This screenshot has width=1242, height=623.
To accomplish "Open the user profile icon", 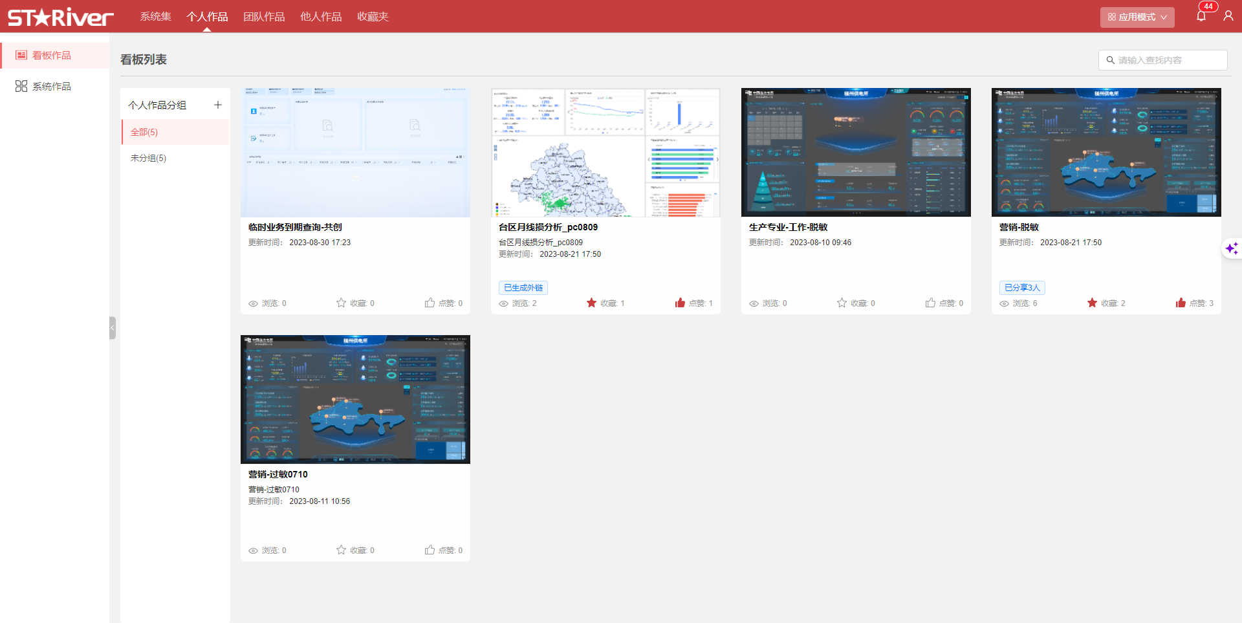I will pyautogui.click(x=1228, y=16).
